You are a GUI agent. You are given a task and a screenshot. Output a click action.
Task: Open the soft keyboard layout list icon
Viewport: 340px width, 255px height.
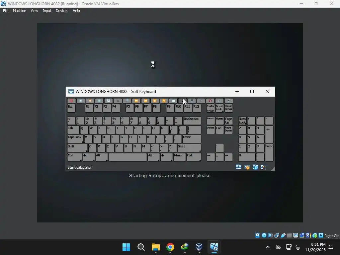239,167
